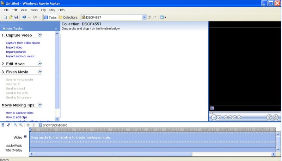Click the Take Picture camera icon
282x161 pixels.
pos(276,117)
